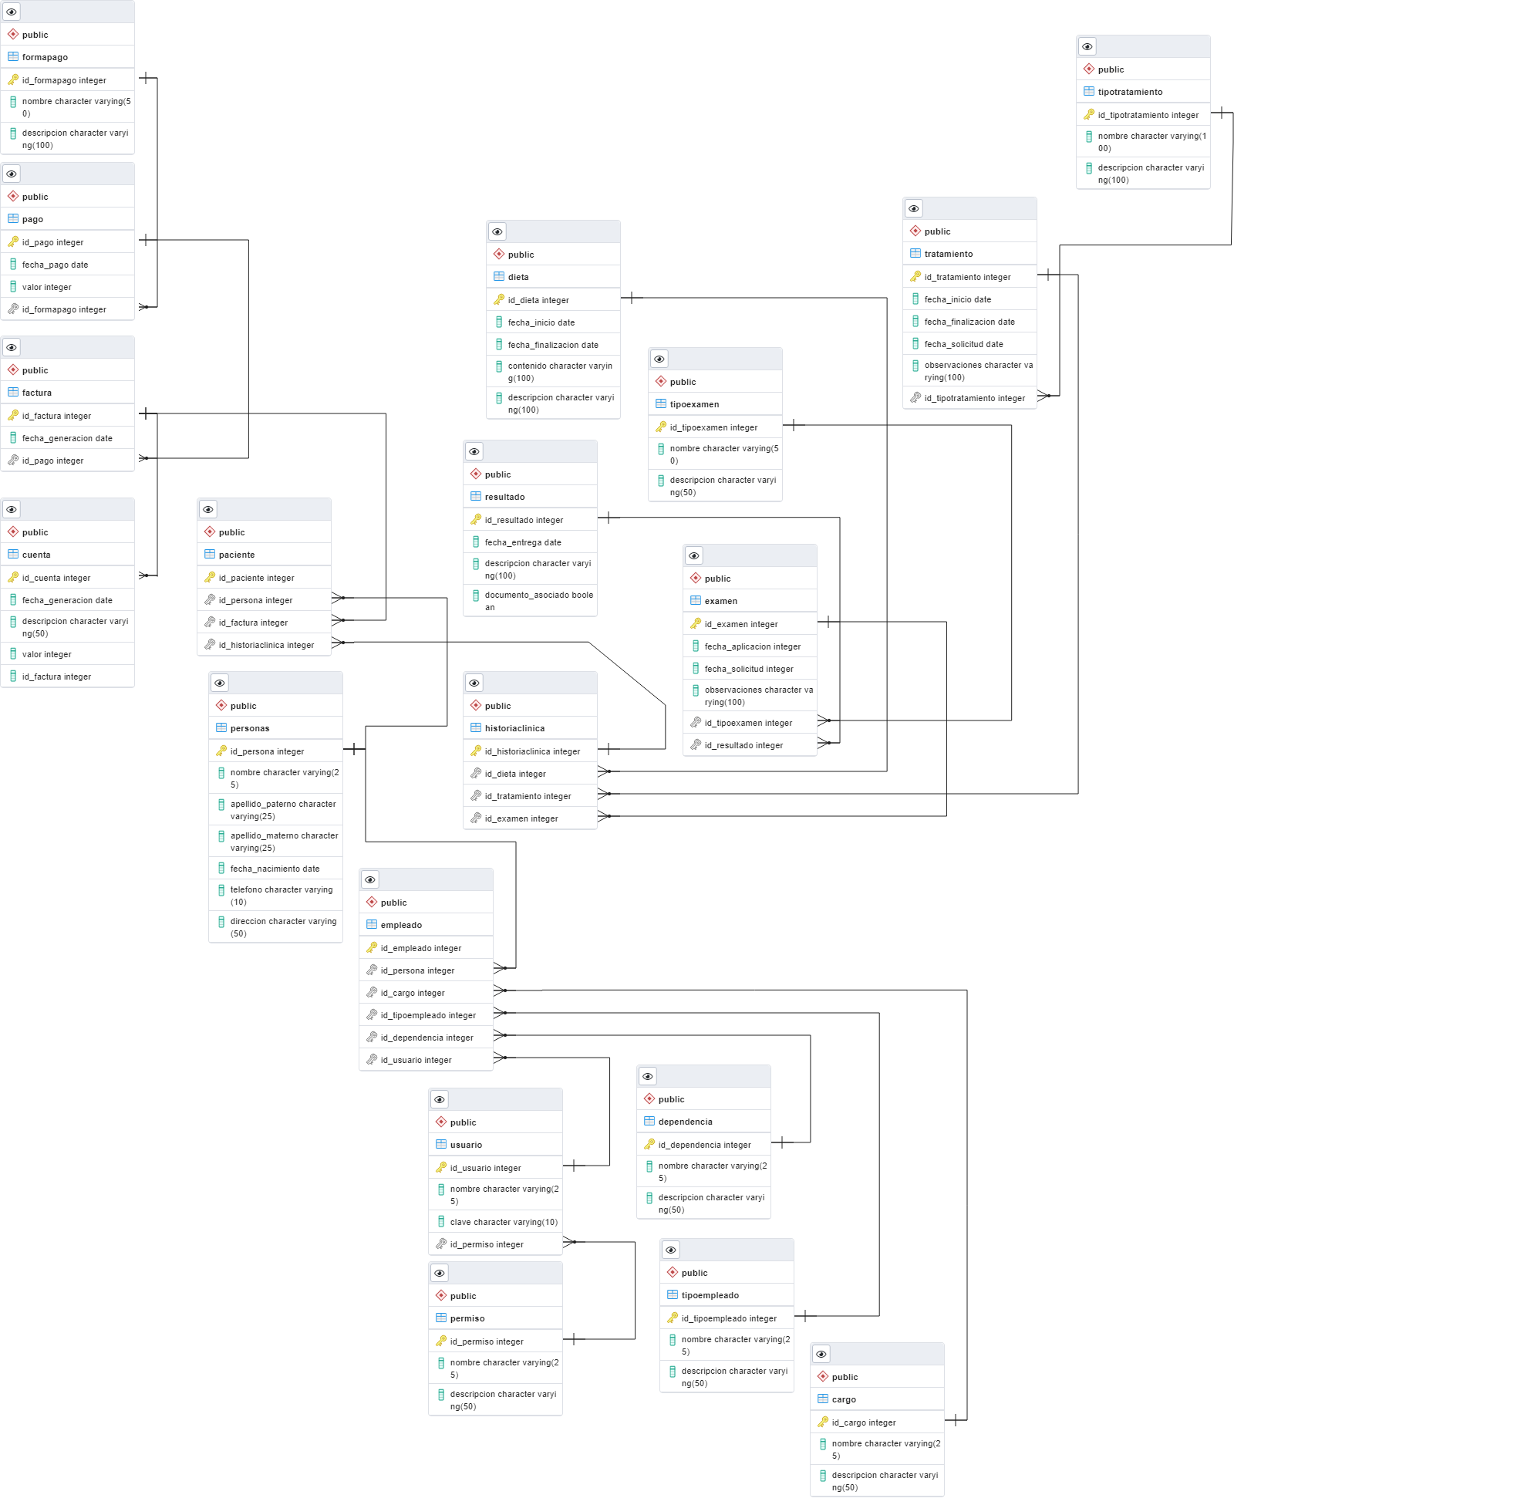The image size is (1524, 1505).
Task: Click primary key icon of id_tipoempleado
Action: click(x=672, y=1318)
